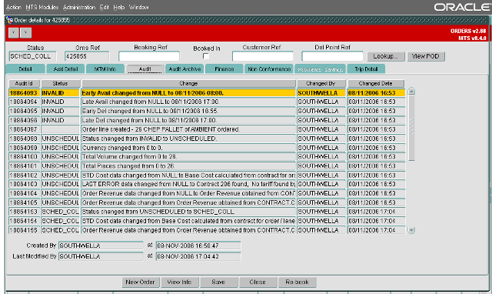This screenshot has width=492, height=294.
Task: Click the Created By field
Action: coord(101,246)
